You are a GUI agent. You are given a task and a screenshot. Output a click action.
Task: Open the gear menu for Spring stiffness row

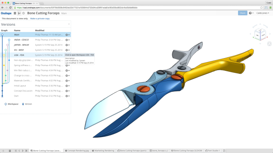point(67,65)
